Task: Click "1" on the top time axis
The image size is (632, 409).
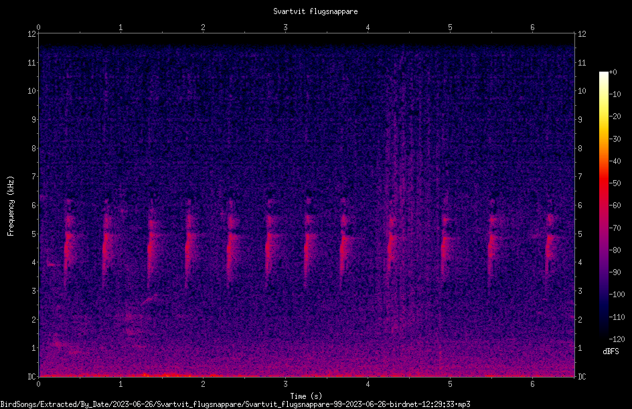Action: pyautogui.click(x=121, y=27)
